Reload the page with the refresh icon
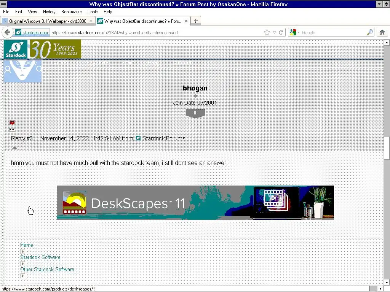The image size is (390, 292). click(281, 33)
